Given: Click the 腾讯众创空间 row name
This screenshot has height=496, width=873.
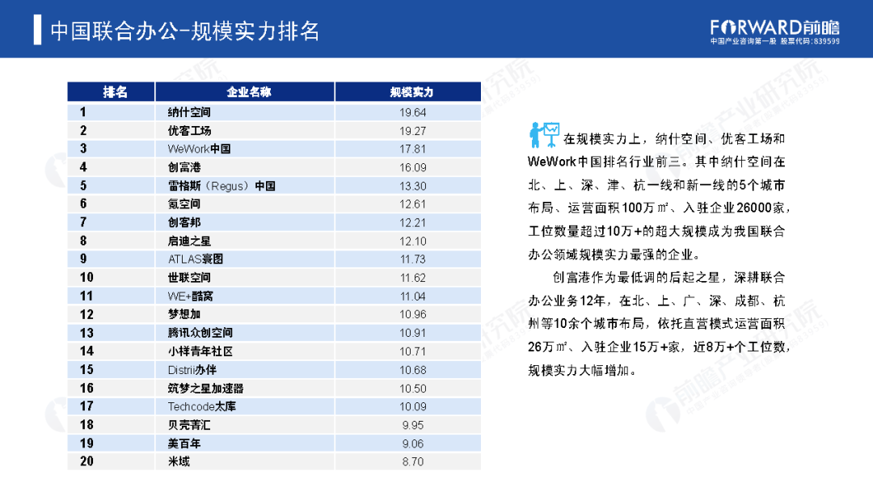Looking at the screenshot, I should 200,333.
